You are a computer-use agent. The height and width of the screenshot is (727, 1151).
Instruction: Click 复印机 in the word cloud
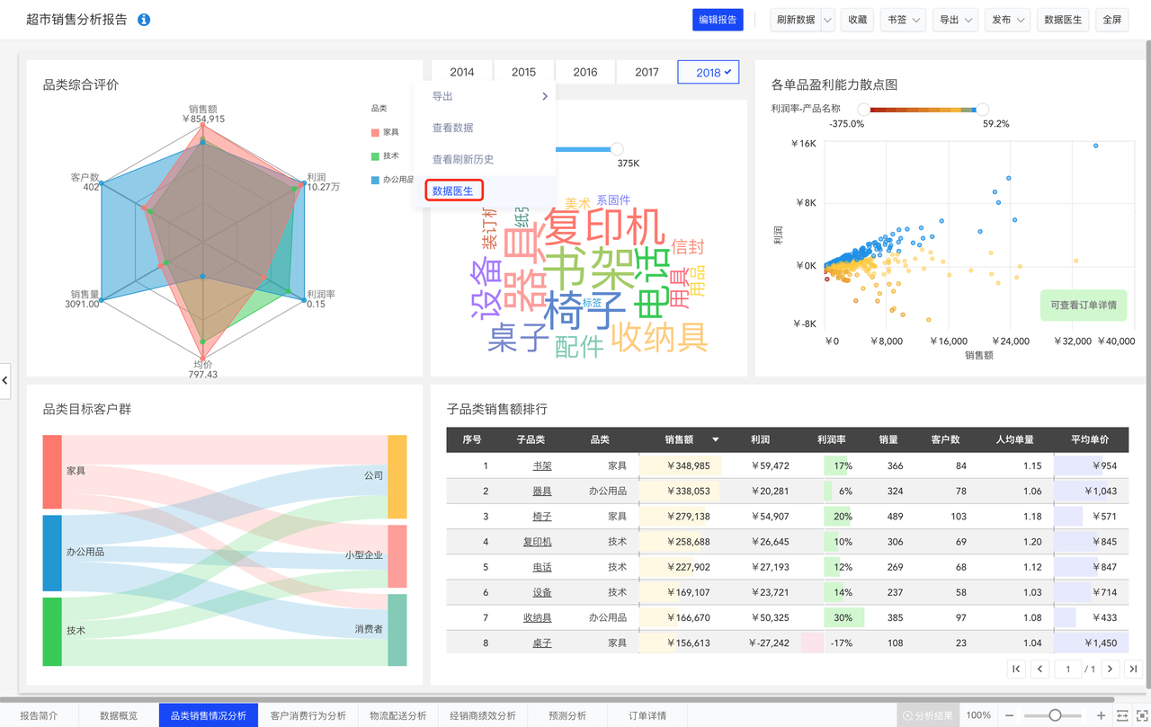pyautogui.click(x=606, y=227)
